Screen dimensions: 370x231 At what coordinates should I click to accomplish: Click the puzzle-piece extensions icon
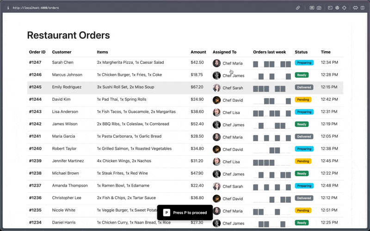(356, 8)
